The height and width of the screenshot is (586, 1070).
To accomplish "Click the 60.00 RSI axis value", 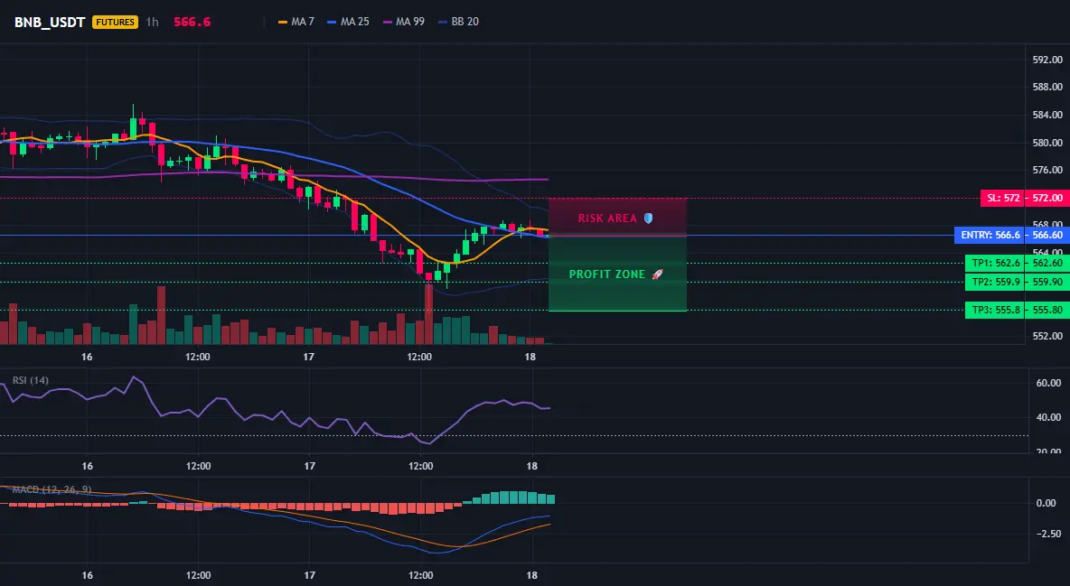I will [x=1049, y=384].
